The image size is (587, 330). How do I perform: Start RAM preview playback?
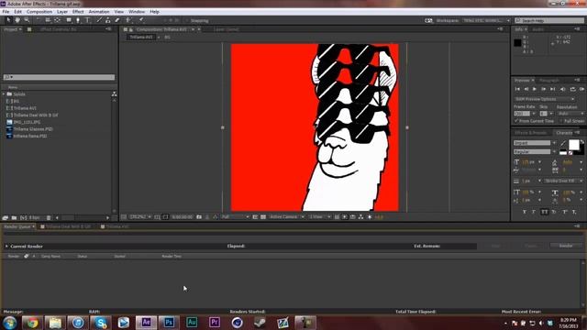pyautogui.click(x=581, y=89)
